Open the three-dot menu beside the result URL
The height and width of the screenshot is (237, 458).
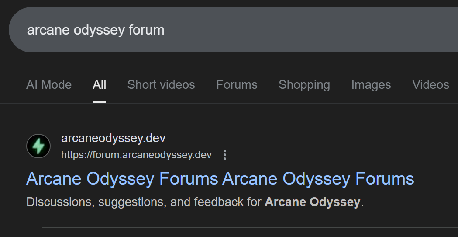click(x=225, y=155)
